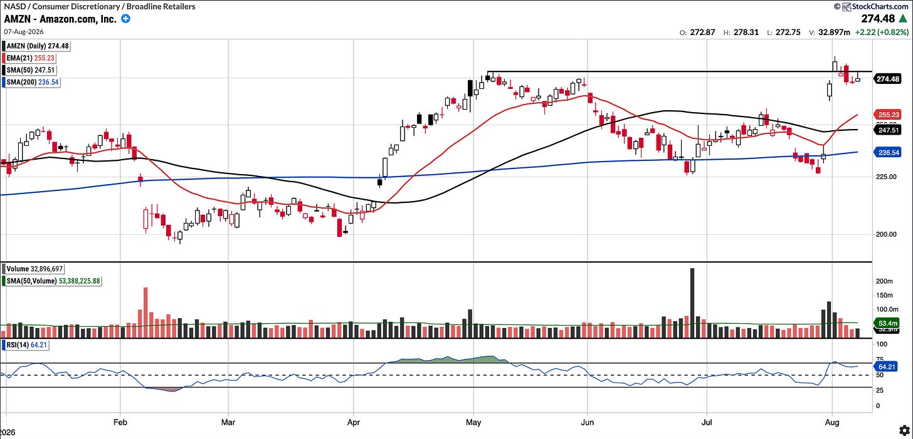Click the Volume 32,896,697 legend label
The height and width of the screenshot is (439, 913).
click(x=34, y=269)
